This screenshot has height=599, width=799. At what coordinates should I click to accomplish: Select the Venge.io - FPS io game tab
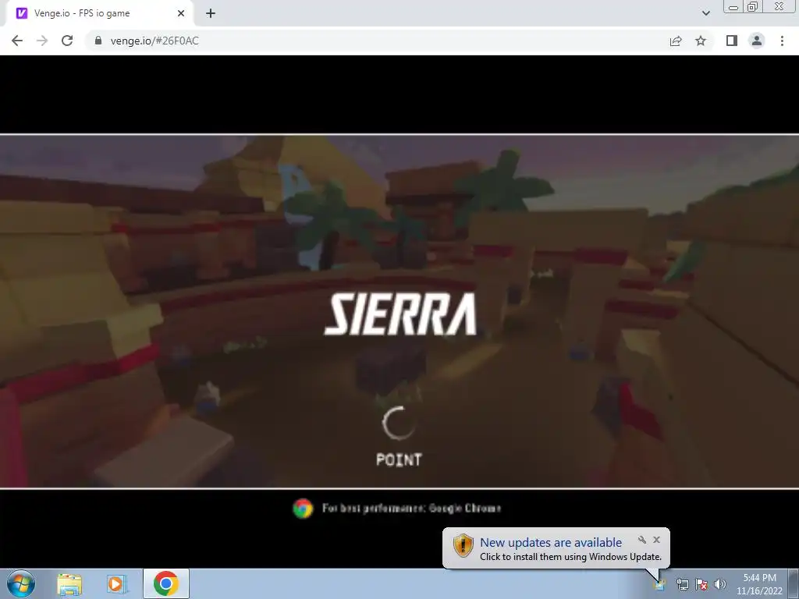click(99, 13)
